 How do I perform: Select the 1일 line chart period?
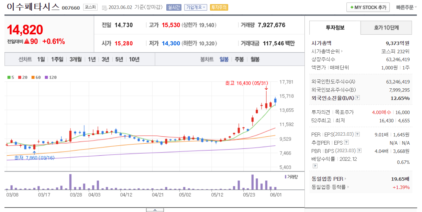tap(41, 59)
